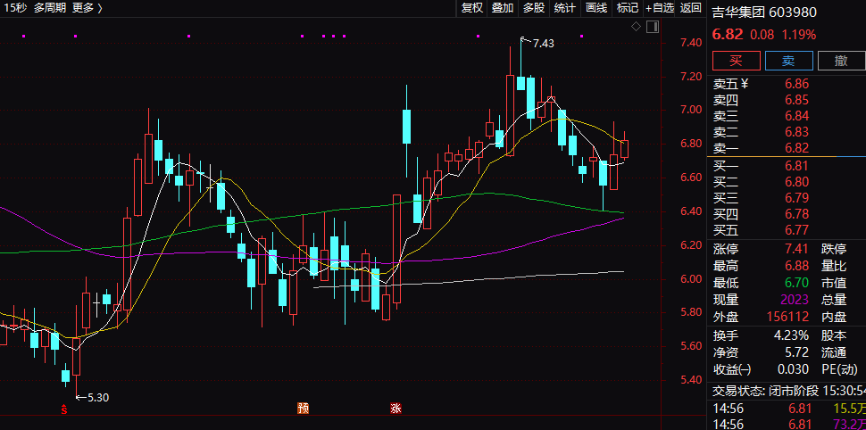The width and height of the screenshot is (866, 430).
Task: Click the 现量 value 2023
Action: [795, 300]
